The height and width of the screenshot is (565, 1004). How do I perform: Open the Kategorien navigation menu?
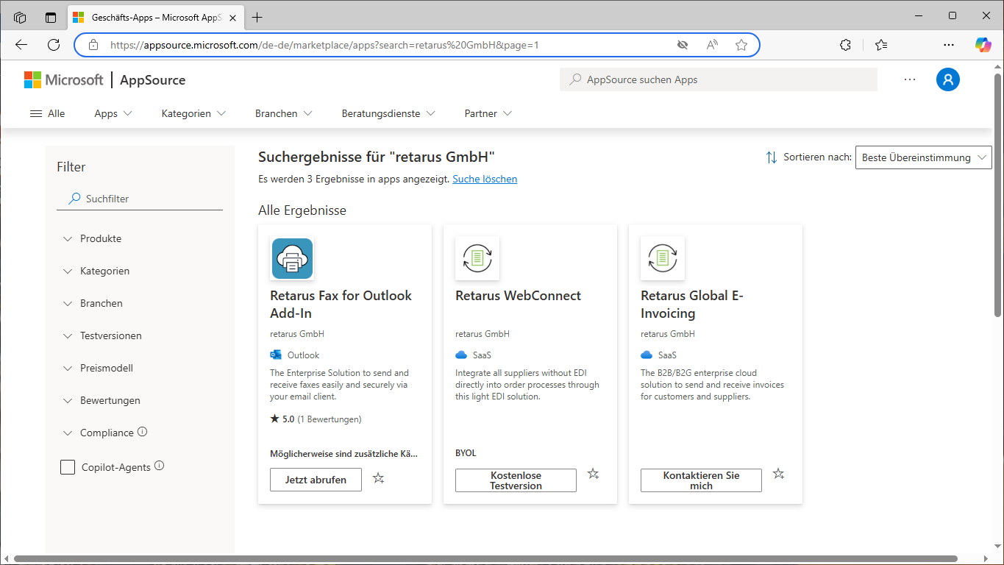(193, 113)
